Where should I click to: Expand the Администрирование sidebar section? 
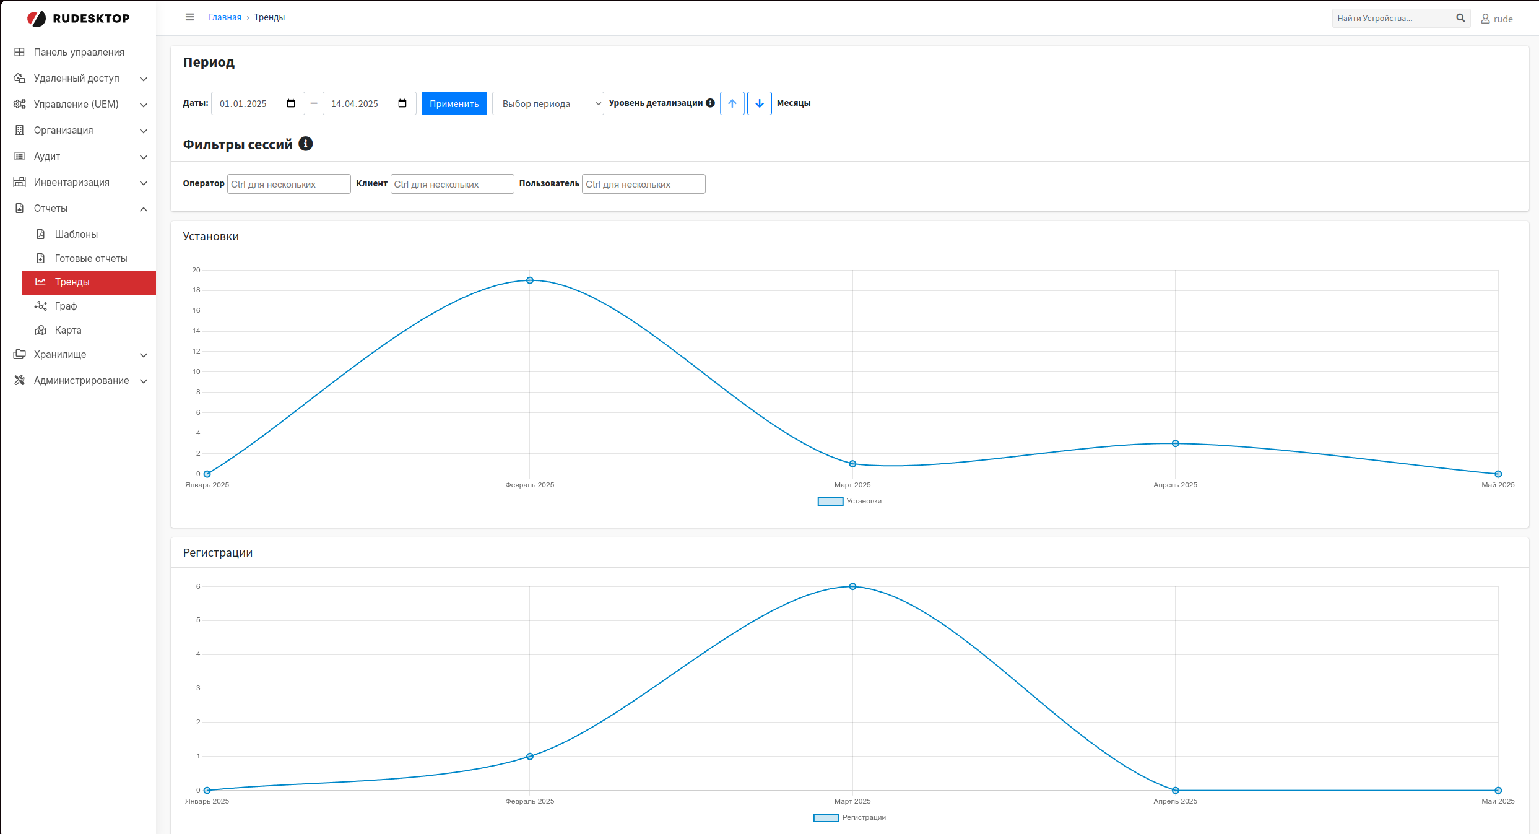[80, 381]
